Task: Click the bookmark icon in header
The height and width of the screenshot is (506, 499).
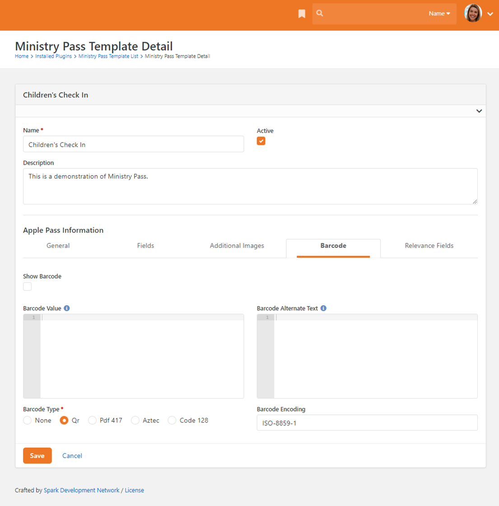Action: [302, 14]
